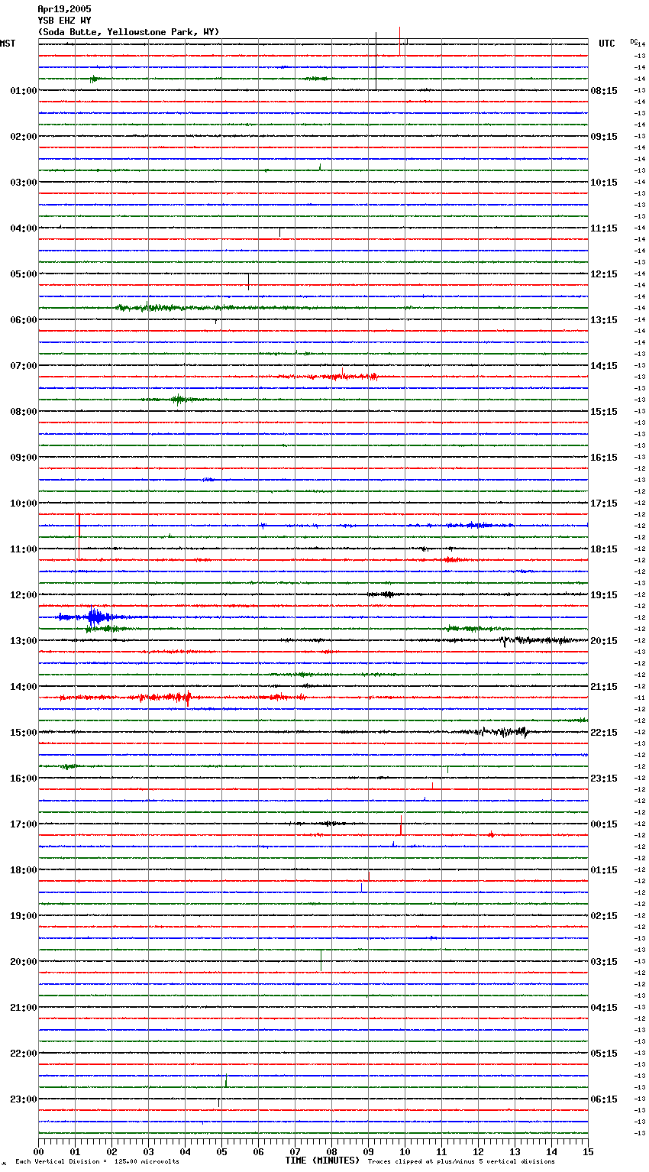Click the MST timezone header

coord(8,44)
